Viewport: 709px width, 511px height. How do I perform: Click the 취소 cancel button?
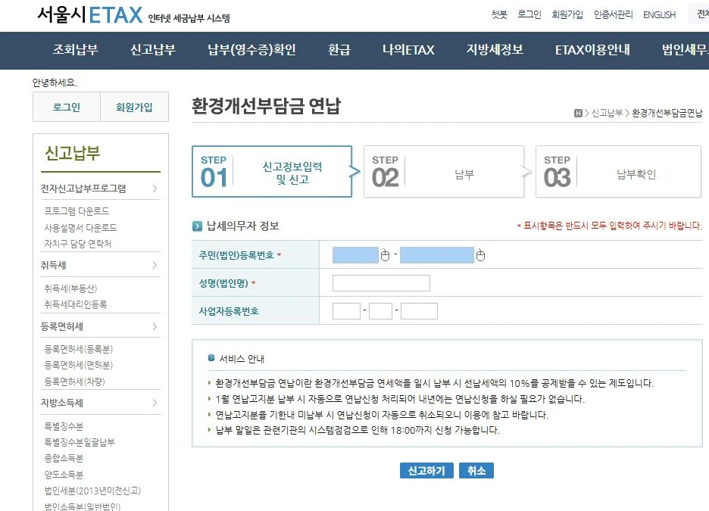[x=476, y=470]
